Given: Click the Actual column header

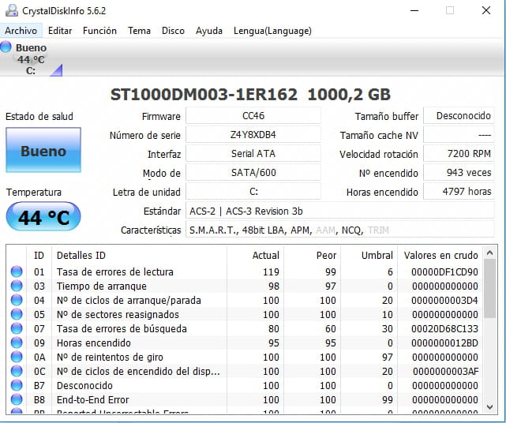Looking at the screenshot, I should point(255,255).
